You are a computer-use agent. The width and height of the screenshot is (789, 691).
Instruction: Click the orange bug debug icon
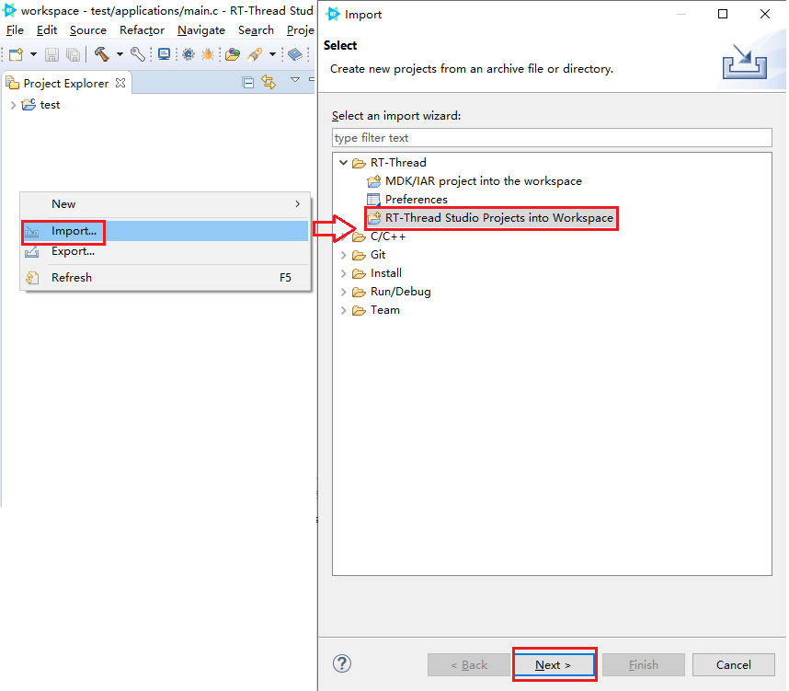(208, 54)
